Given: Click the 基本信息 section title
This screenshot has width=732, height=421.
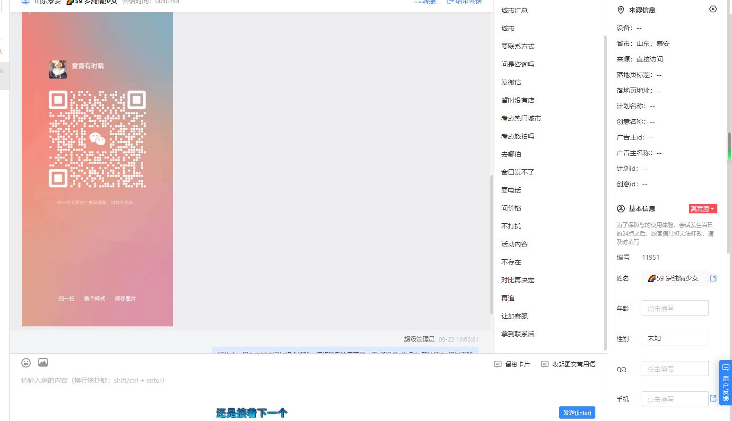Looking at the screenshot, I should 642,209.
